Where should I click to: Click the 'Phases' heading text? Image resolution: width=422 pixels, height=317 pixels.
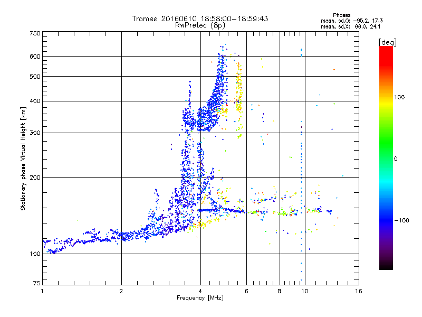click(341, 15)
